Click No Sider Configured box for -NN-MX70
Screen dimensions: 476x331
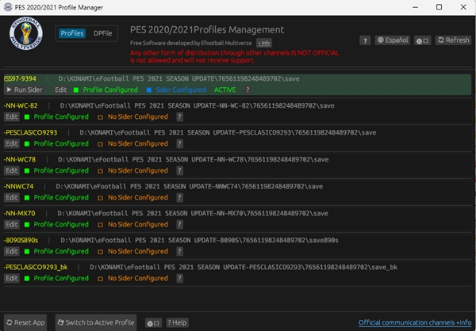101,225
